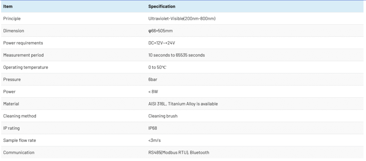Select the Operating temperature label
The width and height of the screenshot is (366, 161).
[26, 67]
